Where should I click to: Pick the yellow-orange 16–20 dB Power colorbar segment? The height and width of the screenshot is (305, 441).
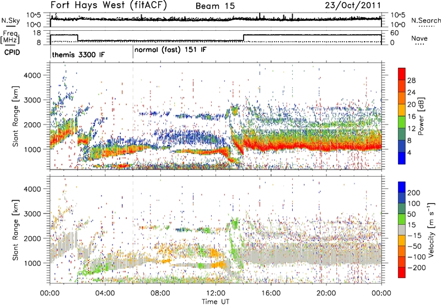point(402,110)
